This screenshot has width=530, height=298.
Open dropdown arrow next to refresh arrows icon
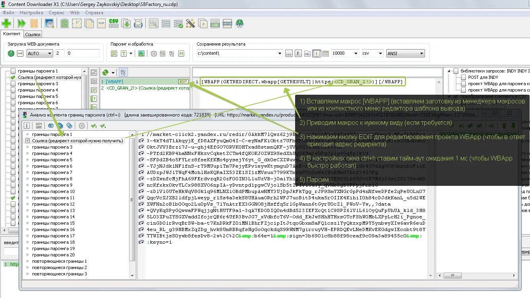[113, 73]
